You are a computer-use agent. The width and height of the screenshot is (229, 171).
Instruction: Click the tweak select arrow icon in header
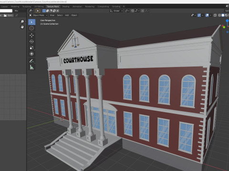(x=38, y=11)
